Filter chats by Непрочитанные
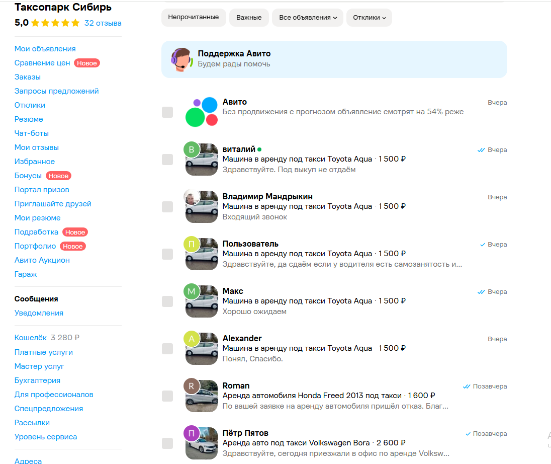551x464 pixels. (194, 18)
